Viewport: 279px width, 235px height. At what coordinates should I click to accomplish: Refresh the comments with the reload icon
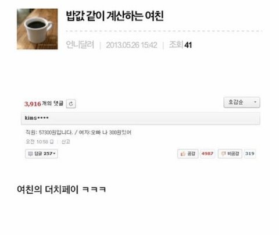point(71,104)
